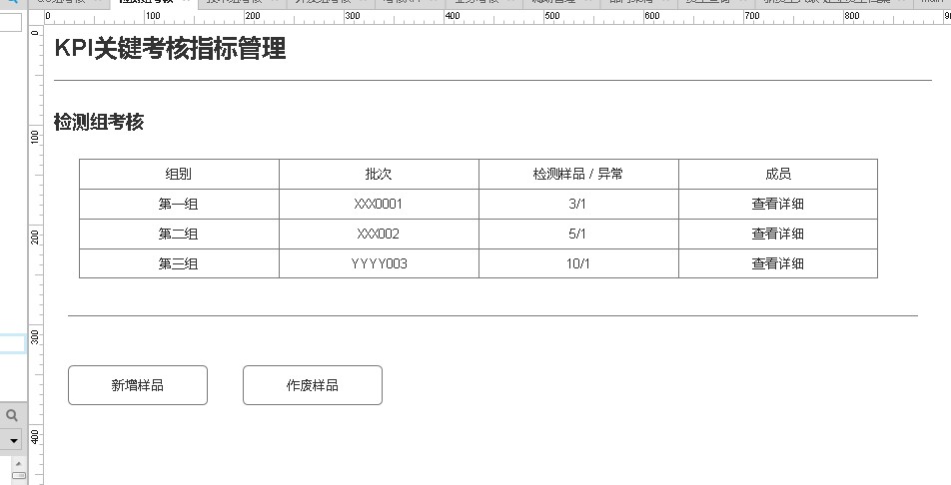Select the 第二组 group cell
Screen dimensions: 951x485
(x=179, y=234)
